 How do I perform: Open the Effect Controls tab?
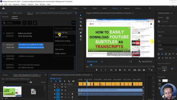(x=17, y=13)
